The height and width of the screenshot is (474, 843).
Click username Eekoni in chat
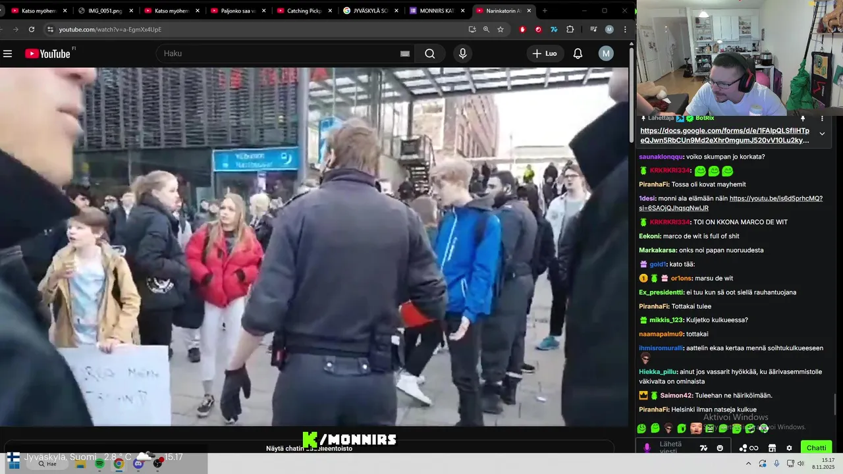tap(649, 236)
